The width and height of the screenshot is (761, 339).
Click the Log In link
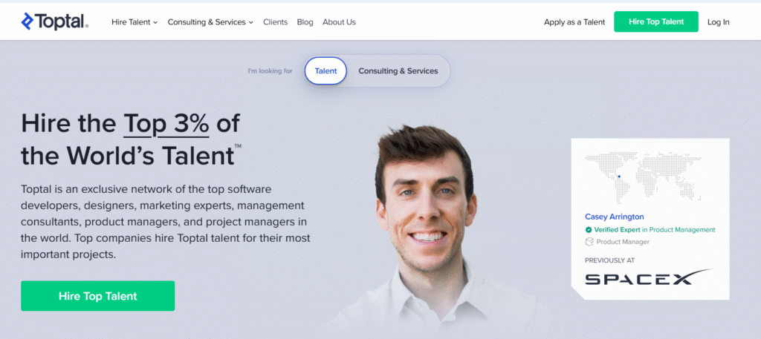(x=719, y=22)
